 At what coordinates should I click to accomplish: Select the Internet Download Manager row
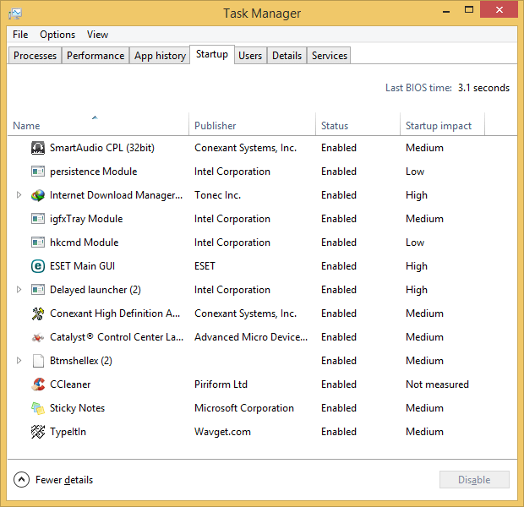[262, 195]
